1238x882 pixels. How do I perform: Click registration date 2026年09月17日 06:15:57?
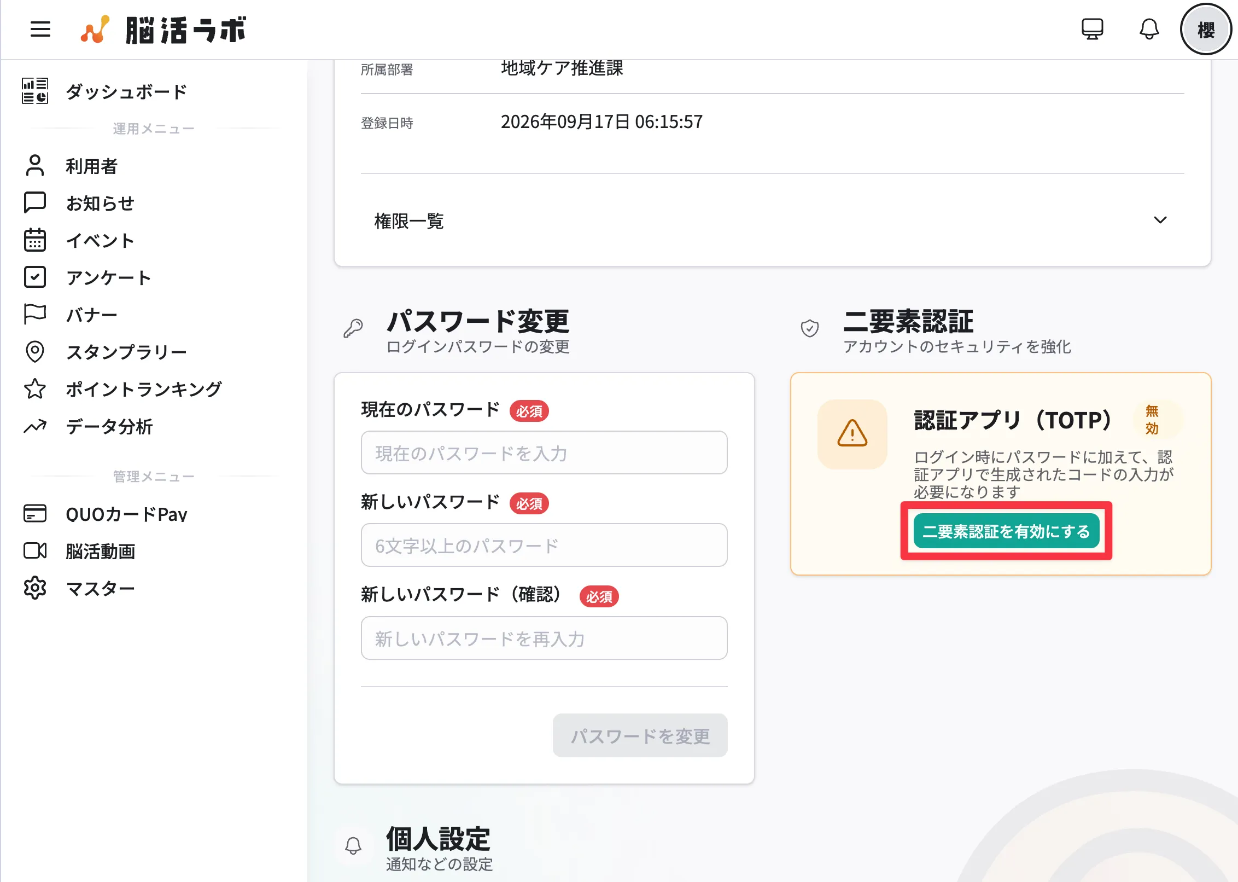(x=602, y=121)
